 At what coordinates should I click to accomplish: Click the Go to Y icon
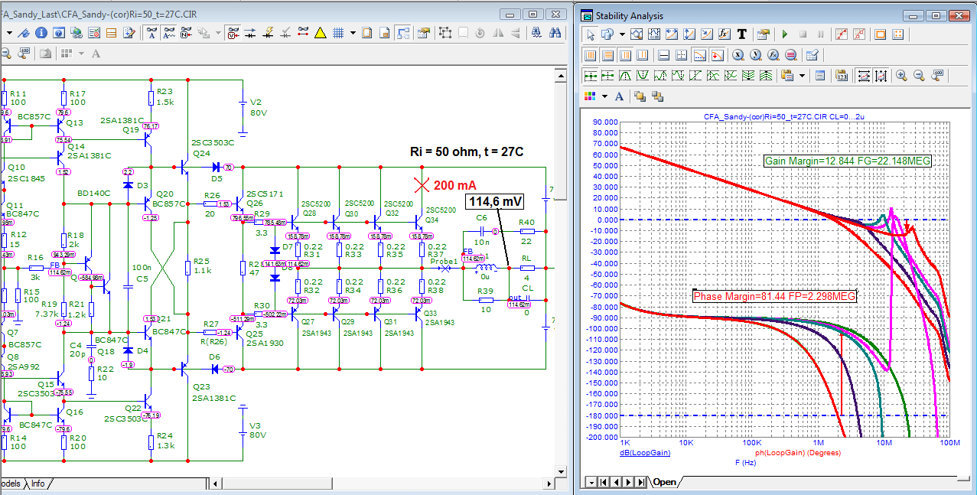[x=756, y=55]
